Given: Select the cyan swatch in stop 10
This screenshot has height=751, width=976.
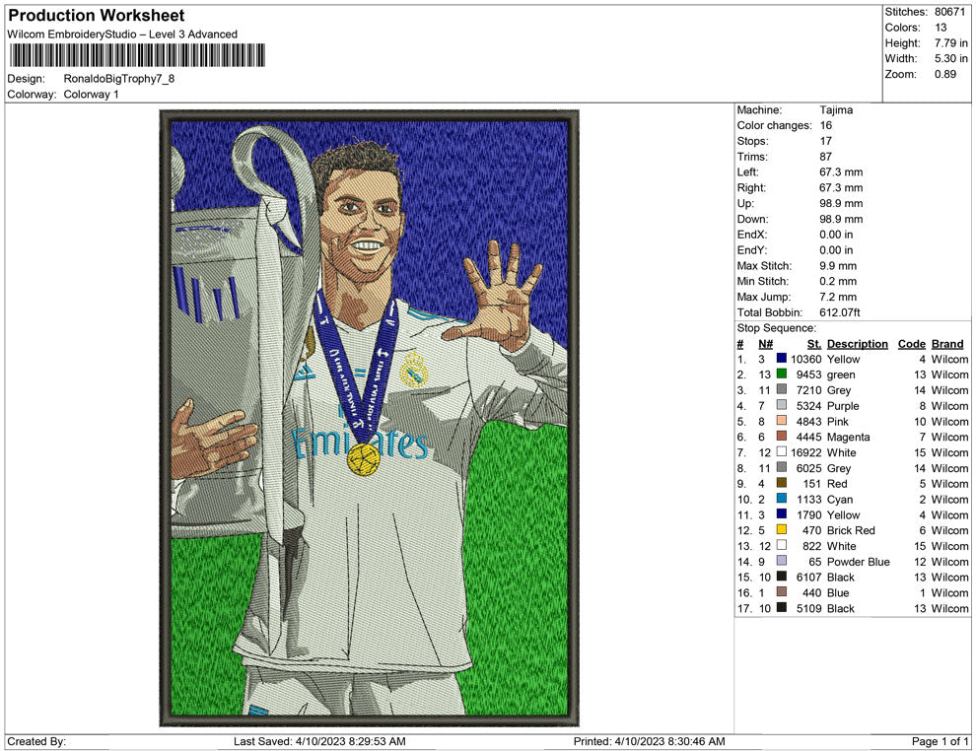Looking at the screenshot, I should click(x=781, y=499).
